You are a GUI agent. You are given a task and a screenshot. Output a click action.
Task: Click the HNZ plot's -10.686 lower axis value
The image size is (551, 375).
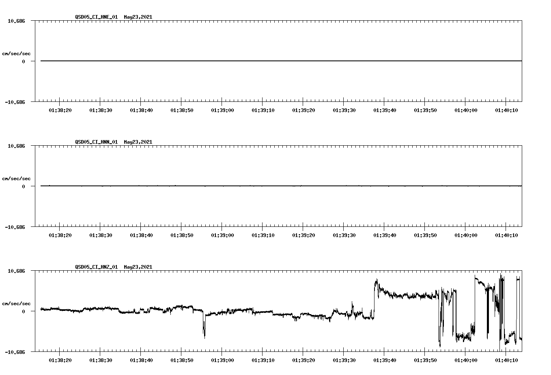15,352
